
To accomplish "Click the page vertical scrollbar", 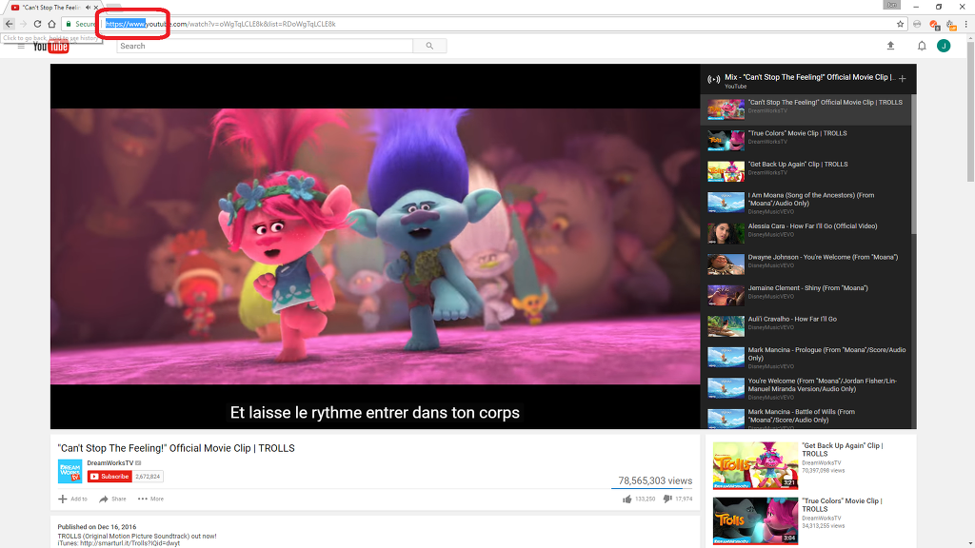I will click(x=970, y=112).
